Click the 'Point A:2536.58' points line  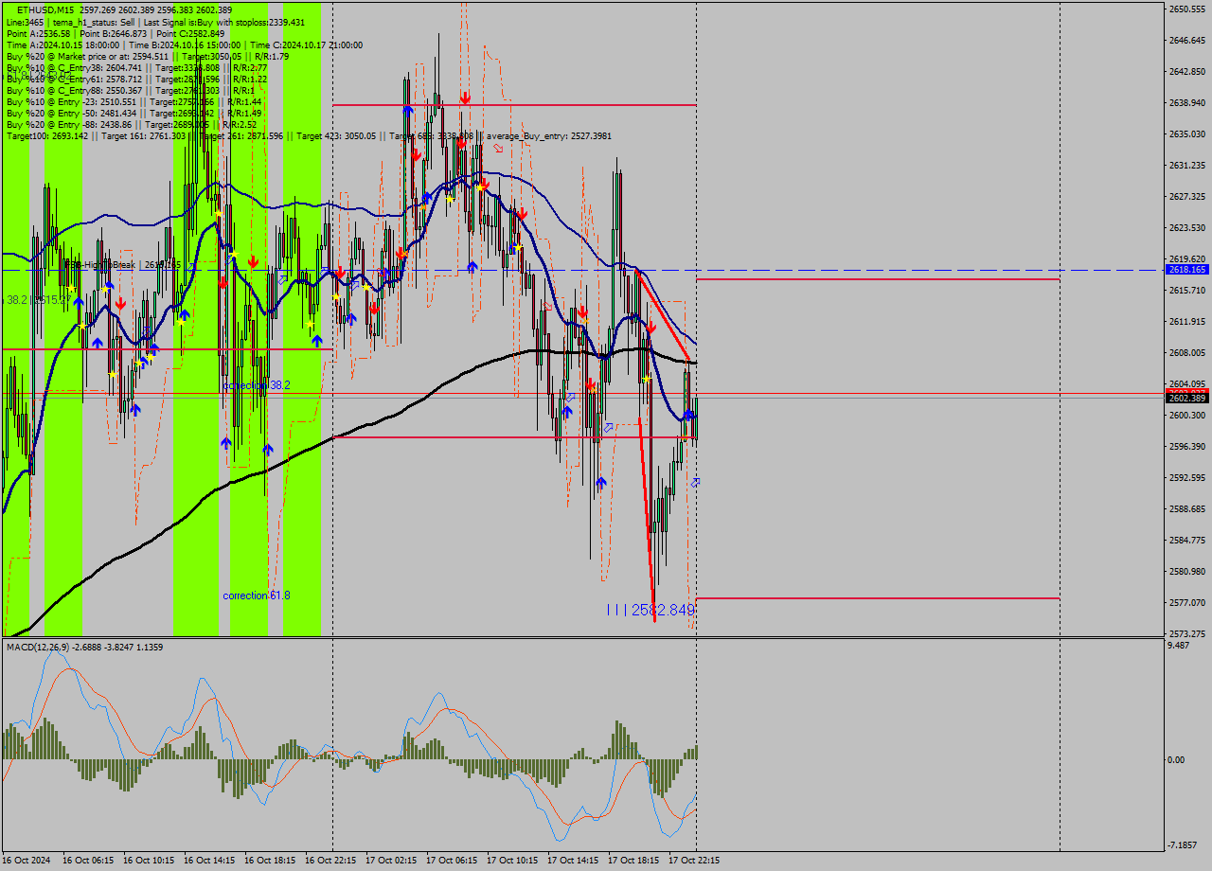[x=116, y=33]
